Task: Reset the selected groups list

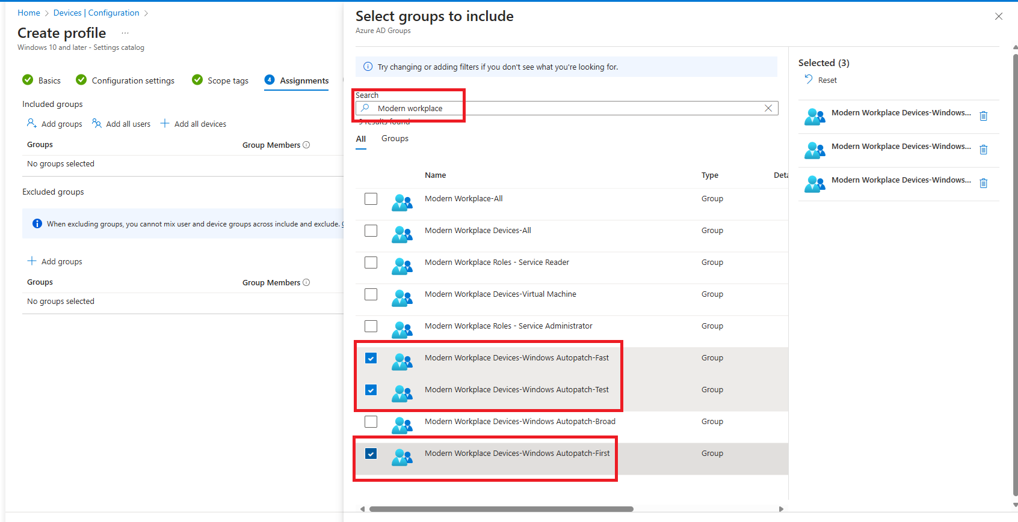Action: [821, 80]
